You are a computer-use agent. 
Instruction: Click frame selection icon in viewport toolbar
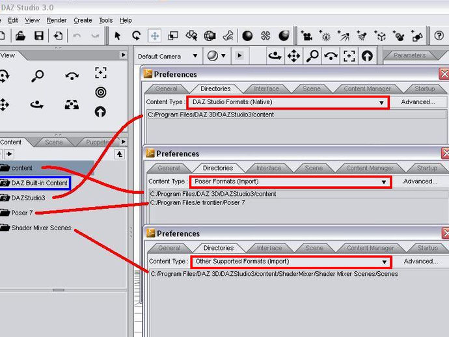[349, 56]
